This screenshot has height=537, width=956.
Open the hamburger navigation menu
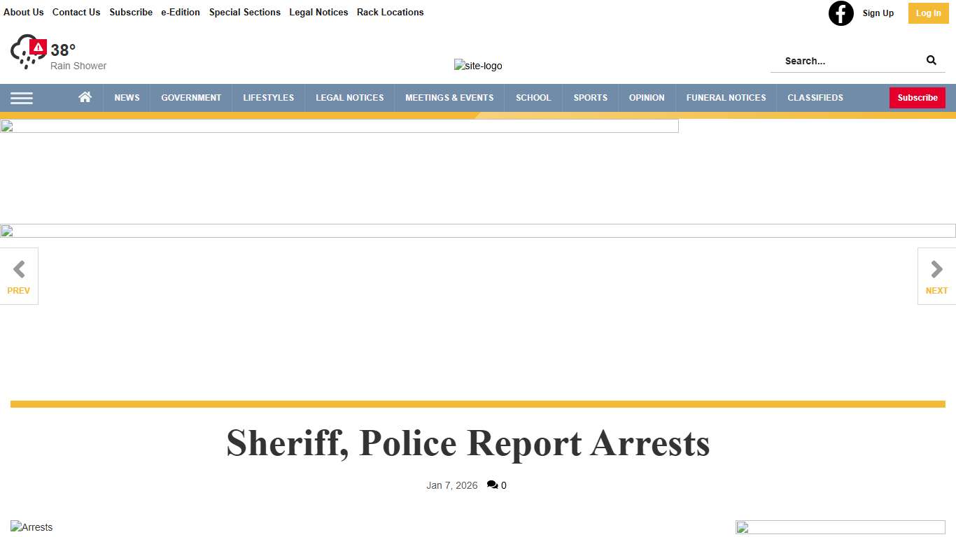pos(22,98)
